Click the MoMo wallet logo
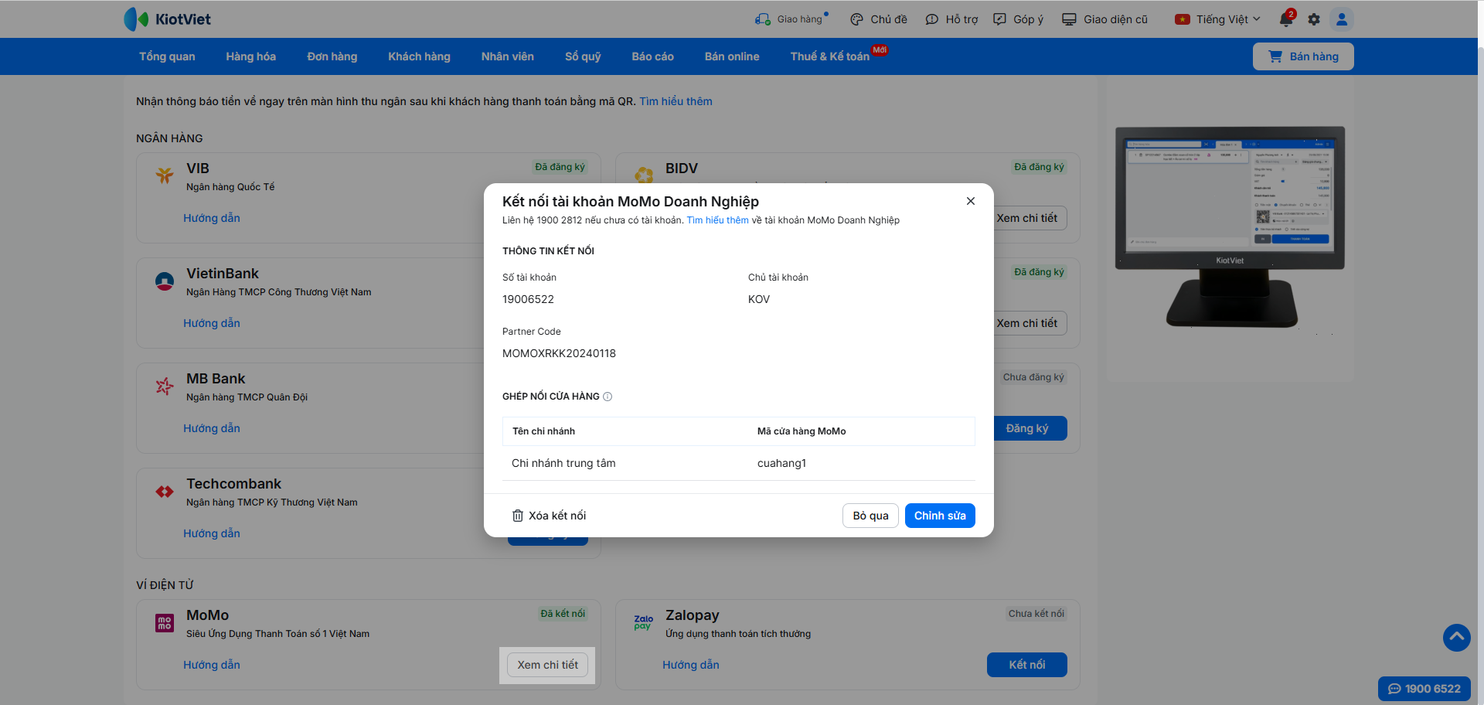Viewport: 1484px width, 705px height. pos(165,623)
